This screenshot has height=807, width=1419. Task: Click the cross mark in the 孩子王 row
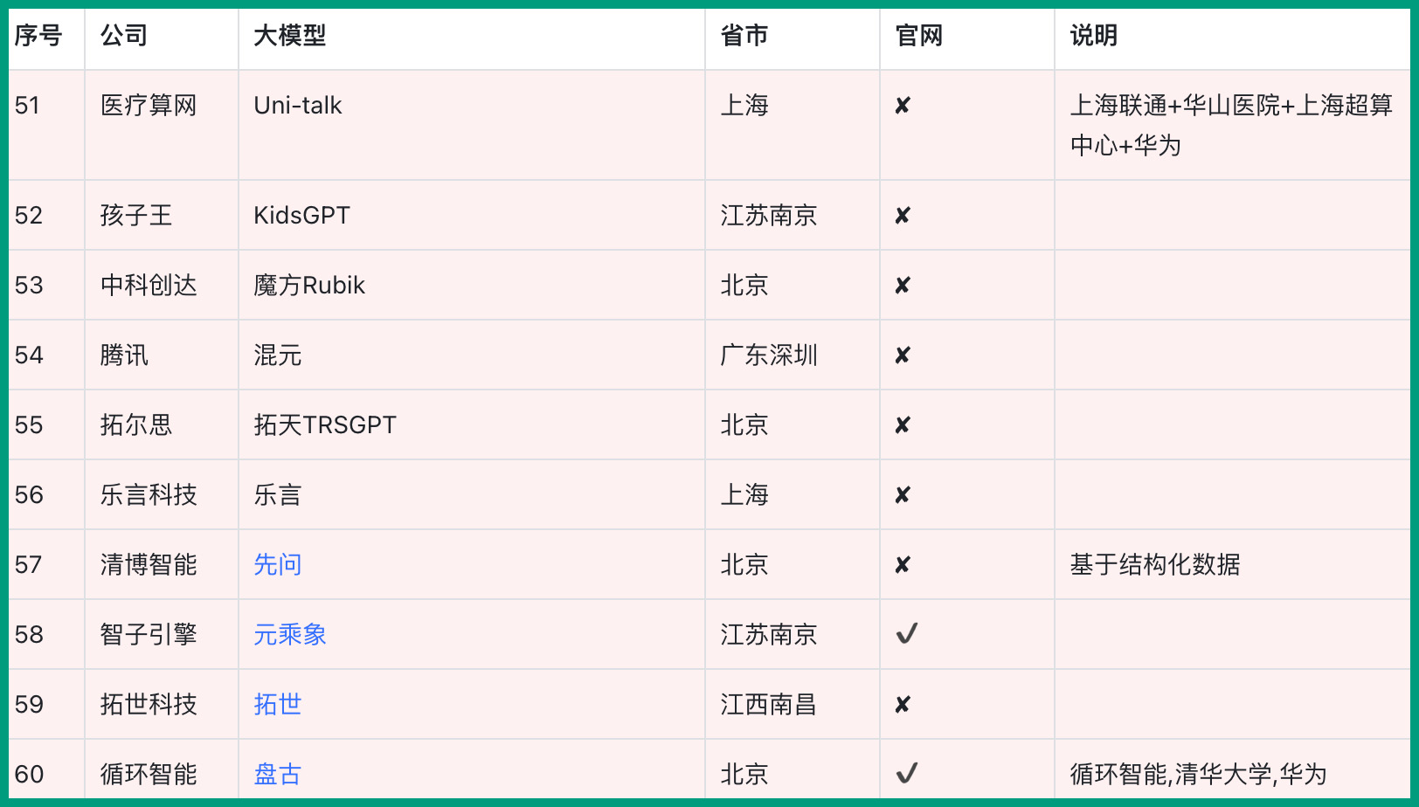point(903,216)
